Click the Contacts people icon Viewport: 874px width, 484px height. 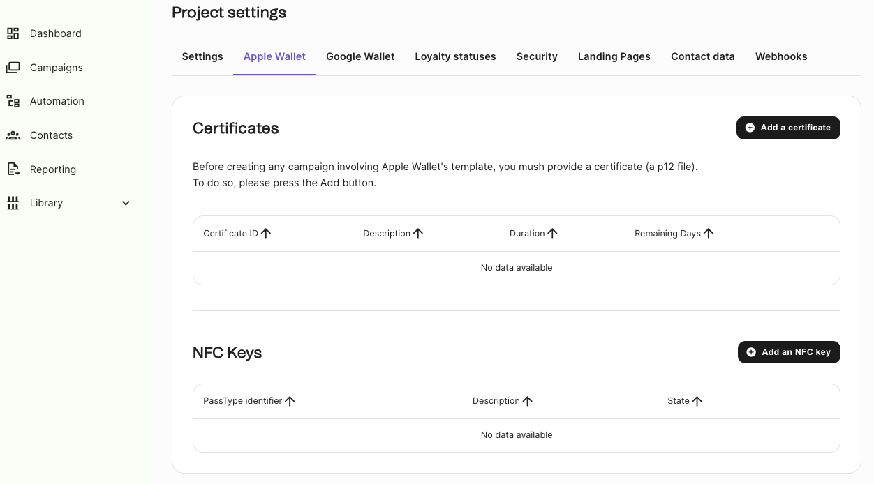coord(13,135)
